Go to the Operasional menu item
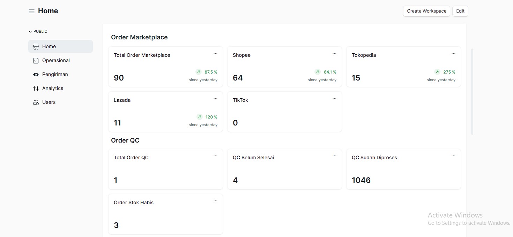513x237 pixels. pyautogui.click(x=56, y=61)
